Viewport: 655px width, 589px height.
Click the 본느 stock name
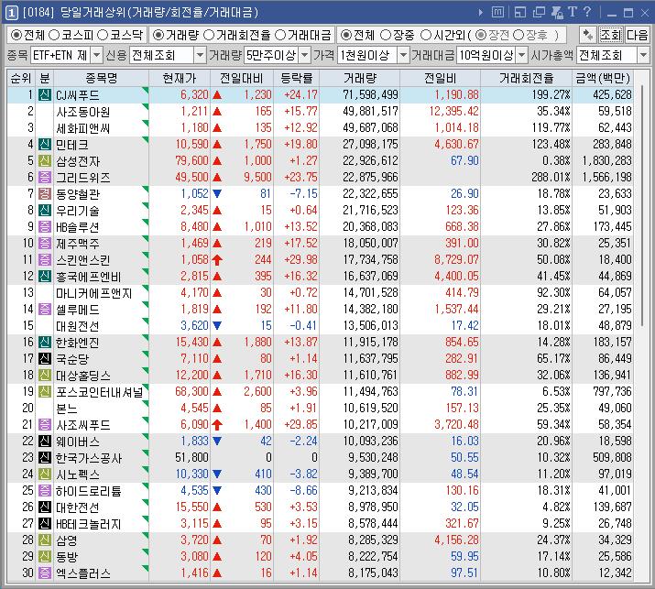click(x=67, y=409)
